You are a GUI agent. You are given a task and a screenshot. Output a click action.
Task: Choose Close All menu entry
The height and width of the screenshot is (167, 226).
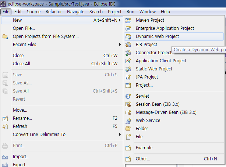point(62,64)
